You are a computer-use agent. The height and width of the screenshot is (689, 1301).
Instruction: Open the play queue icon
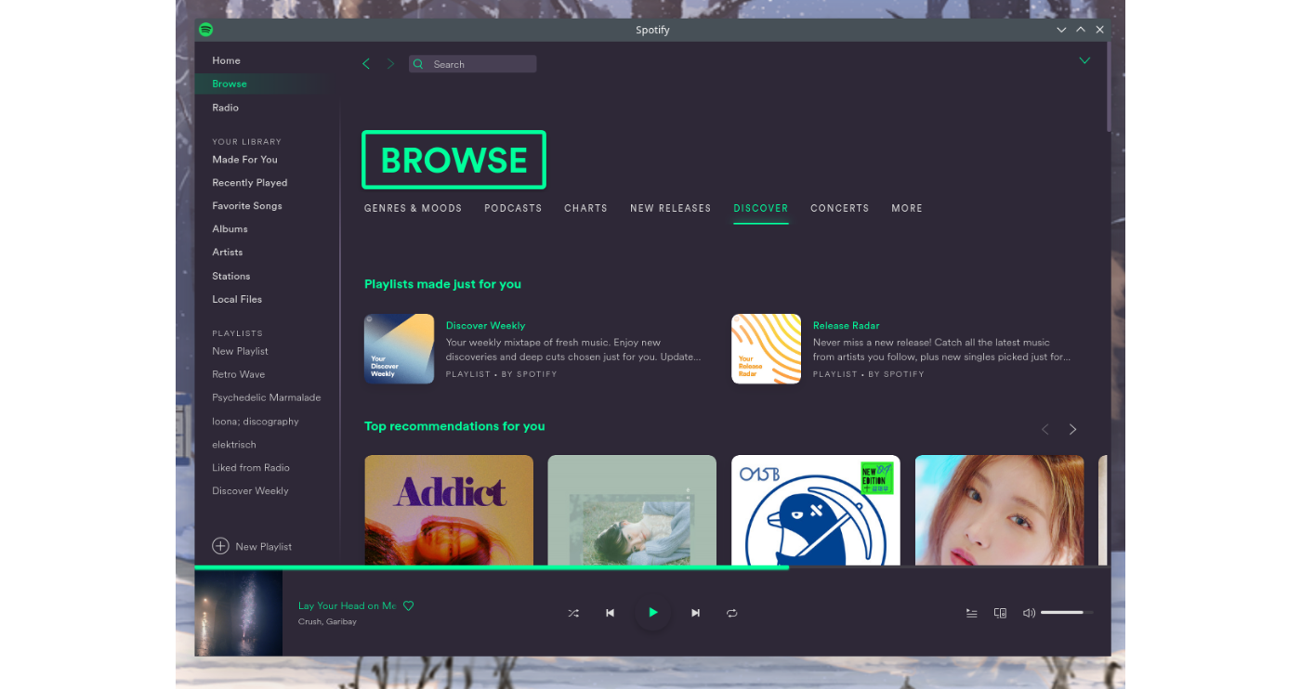click(x=972, y=613)
